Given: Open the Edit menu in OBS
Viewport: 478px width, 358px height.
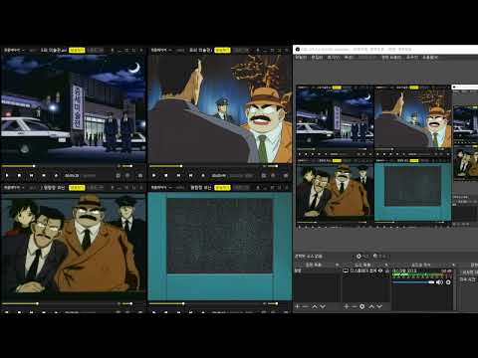Looking at the screenshot, I should click(x=317, y=58).
